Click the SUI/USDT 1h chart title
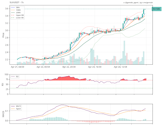 point(16,2)
